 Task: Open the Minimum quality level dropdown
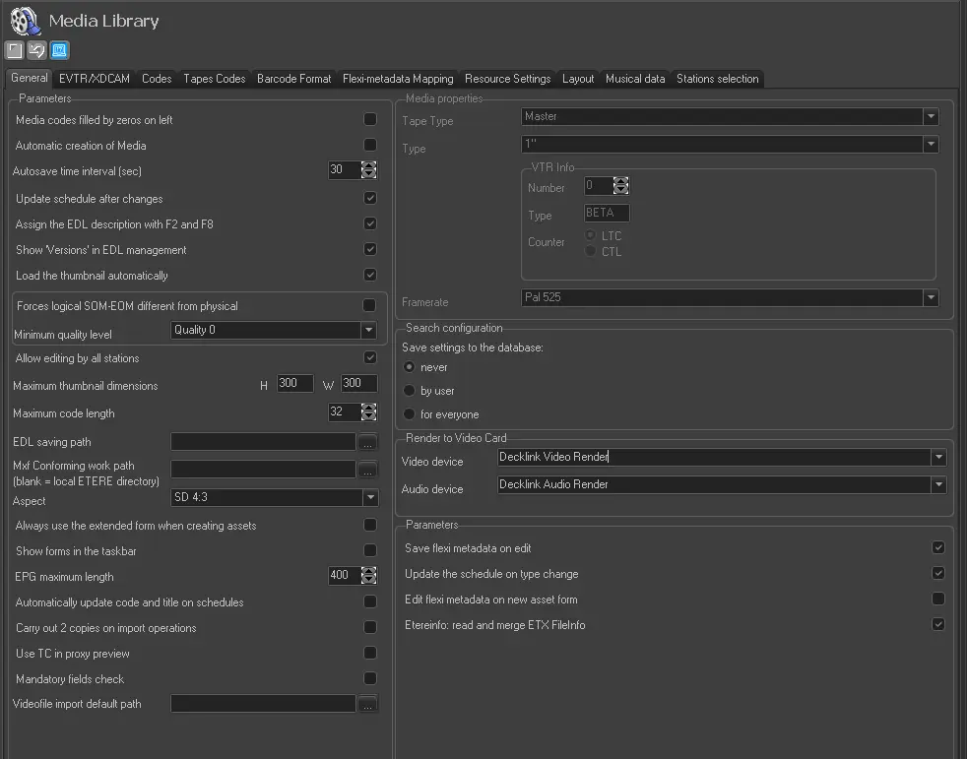pos(368,331)
